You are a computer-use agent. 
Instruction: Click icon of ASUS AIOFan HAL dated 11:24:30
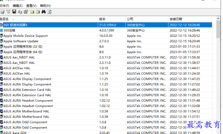[1, 74]
